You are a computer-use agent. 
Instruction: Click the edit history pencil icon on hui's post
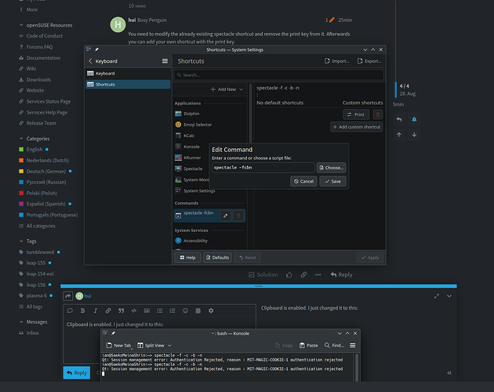click(x=332, y=20)
